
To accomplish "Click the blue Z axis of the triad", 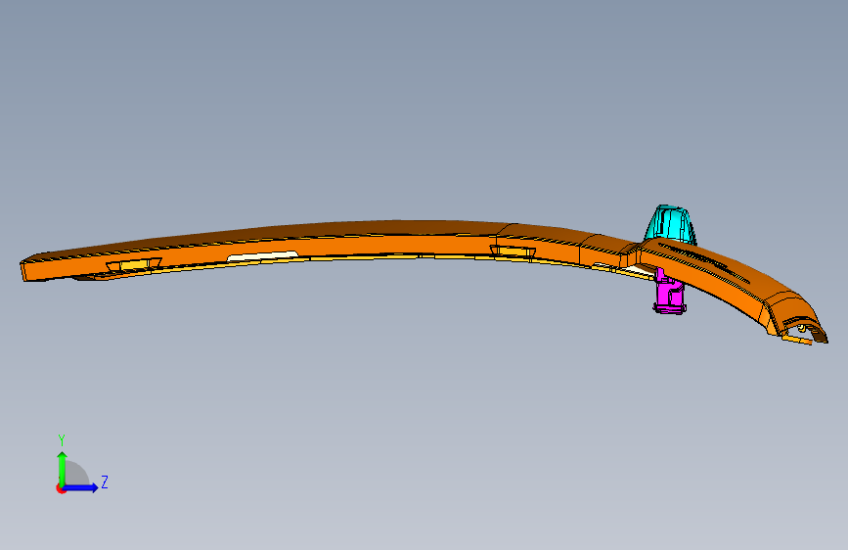I will pos(80,487).
